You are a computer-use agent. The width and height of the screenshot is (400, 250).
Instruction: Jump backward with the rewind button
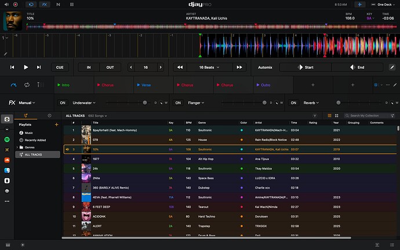180,67
